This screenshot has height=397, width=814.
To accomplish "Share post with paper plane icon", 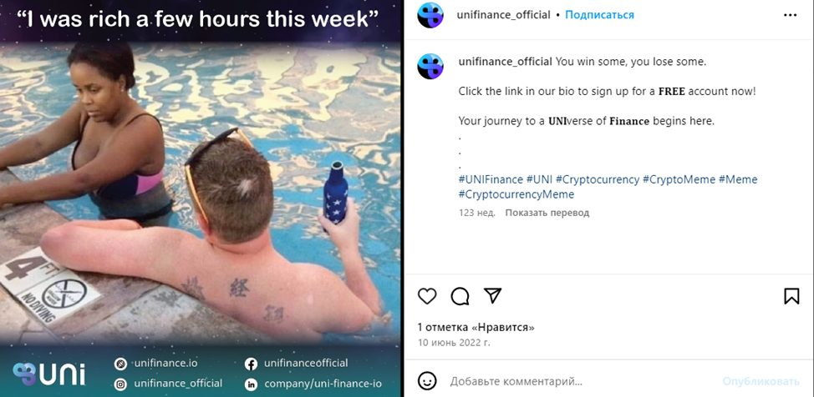I will point(492,295).
